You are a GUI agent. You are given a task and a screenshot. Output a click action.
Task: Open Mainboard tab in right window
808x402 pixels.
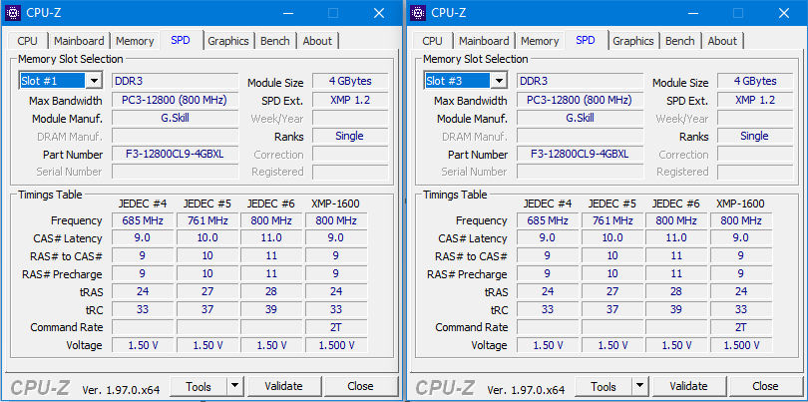point(484,41)
